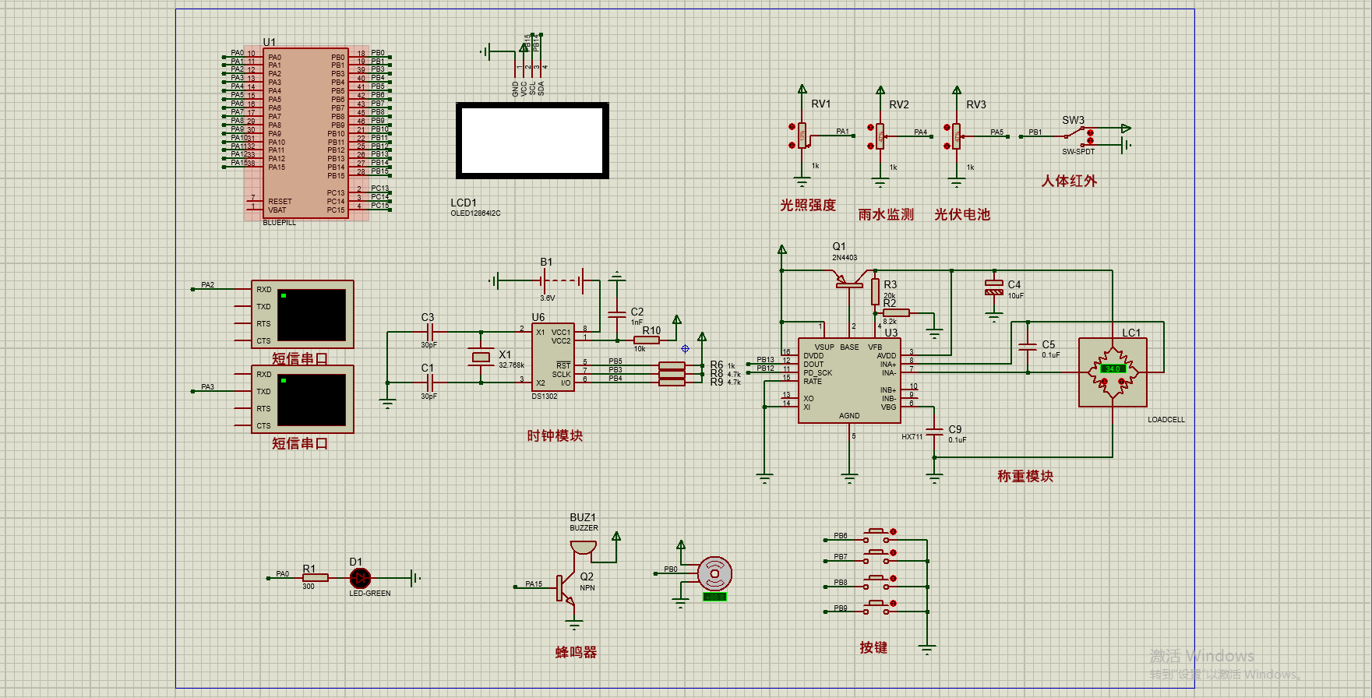The height and width of the screenshot is (698, 1372).
Task: Click the LCD1 OLED display screen
Action: pyautogui.click(x=532, y=141)
